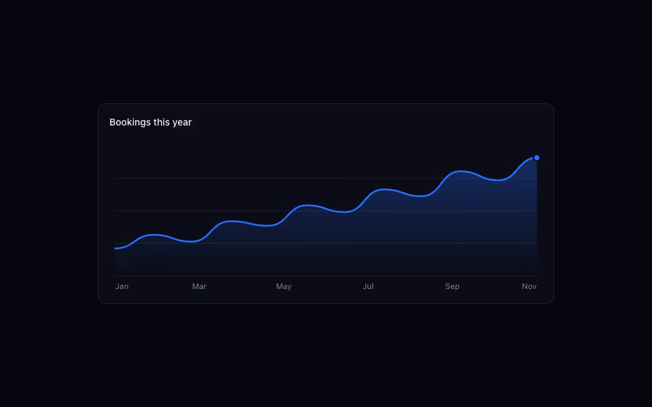The width and height of the screenshot is (652, 407).
Task: Click the "Bookings this year" chart title
Action: pyautogui.click(x=151, y=123)
